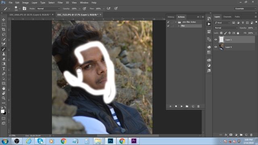The width and height of the screenshot is (258, 145).
Task: Toggle Quick Mask mode icon
Action: pos(4,118)
